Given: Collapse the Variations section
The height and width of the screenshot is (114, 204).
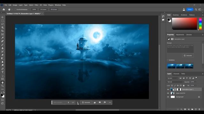Looking at the screenshot, I should click(x=168, y=60).
